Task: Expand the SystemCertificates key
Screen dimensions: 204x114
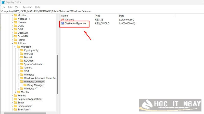Action: point(19,64)
